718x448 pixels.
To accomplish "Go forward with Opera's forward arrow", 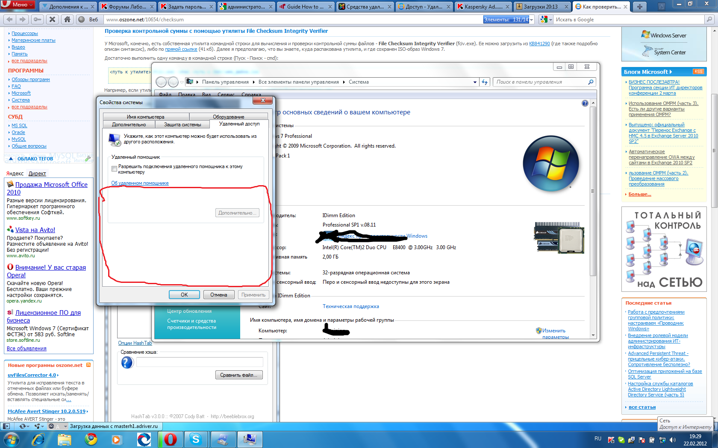I will (23, 19).
